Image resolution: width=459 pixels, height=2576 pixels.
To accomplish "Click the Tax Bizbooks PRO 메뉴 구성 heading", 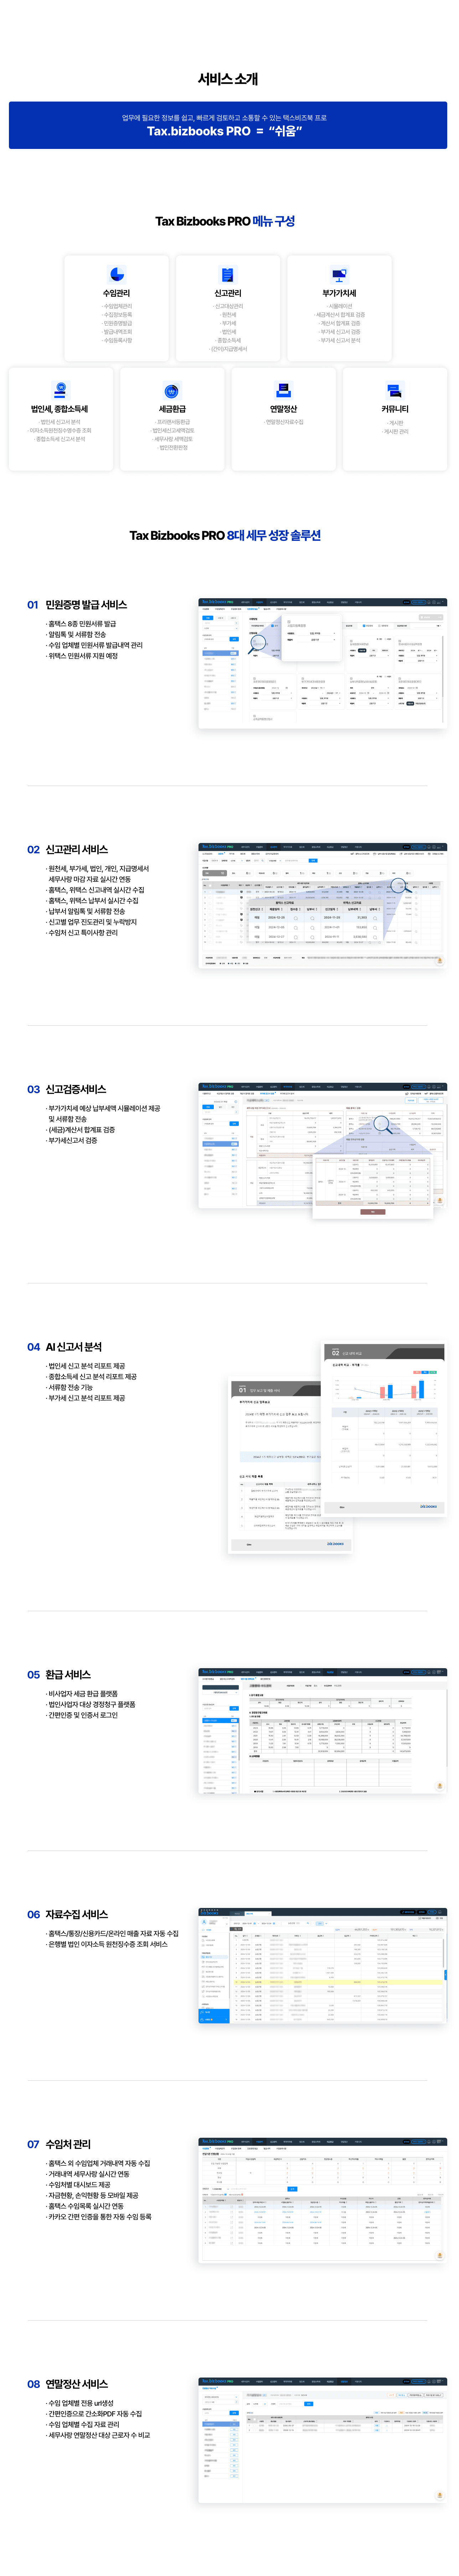I will (225, 221).
